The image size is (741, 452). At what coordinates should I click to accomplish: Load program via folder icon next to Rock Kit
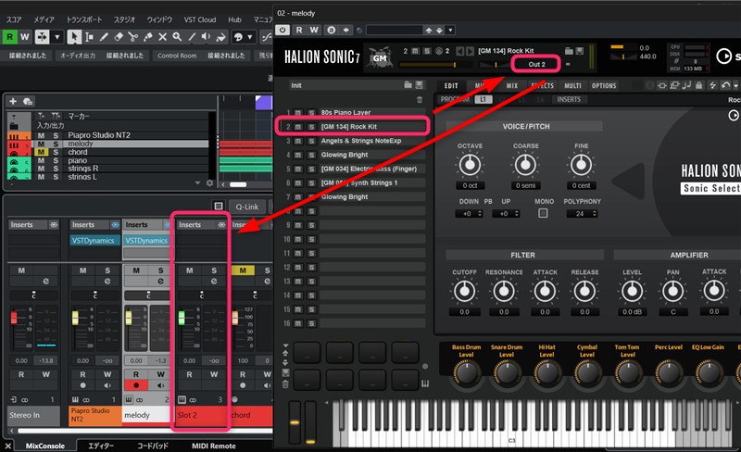click(x=569, y=51)
